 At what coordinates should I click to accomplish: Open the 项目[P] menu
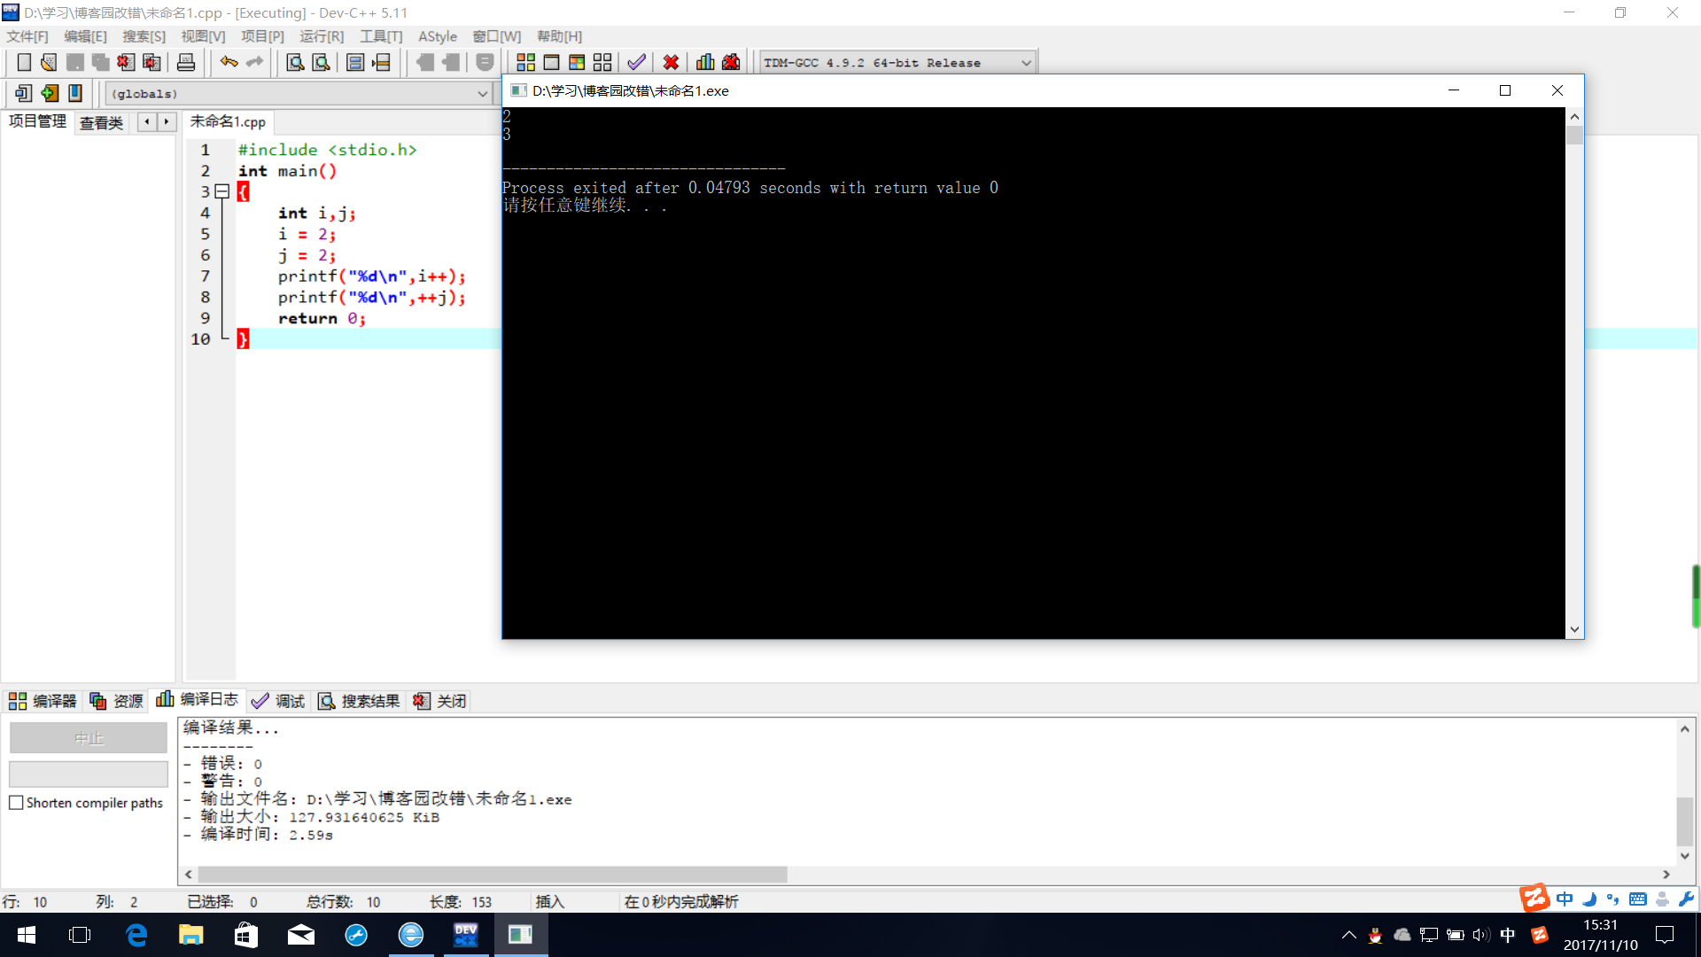(x=262, y=36)
